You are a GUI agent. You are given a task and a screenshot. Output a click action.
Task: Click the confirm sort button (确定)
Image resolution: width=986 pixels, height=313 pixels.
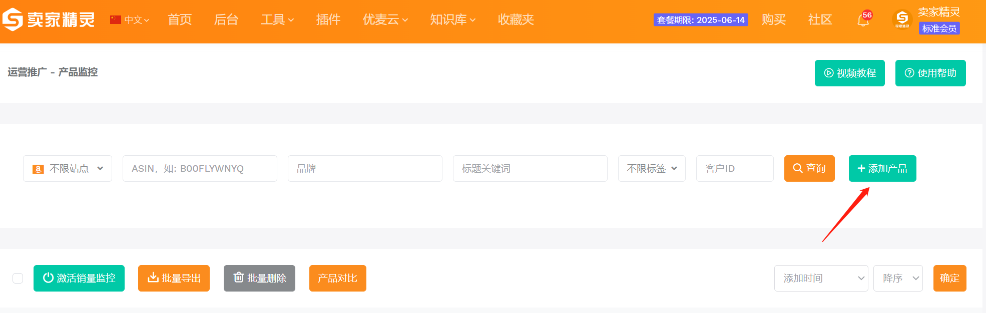point(949,278)
